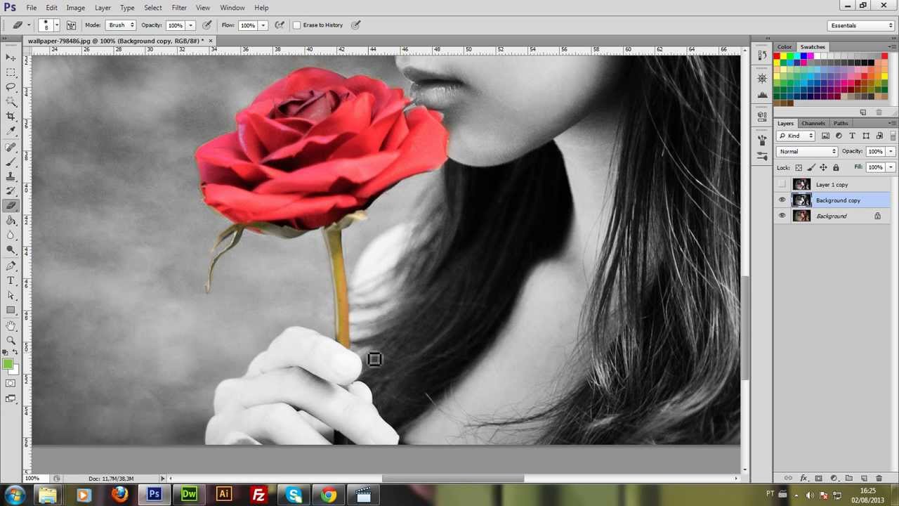This screenshot has width=899, height=506.
Task: Toggle pressure for opacity button
Action: [x=207, y=25]
